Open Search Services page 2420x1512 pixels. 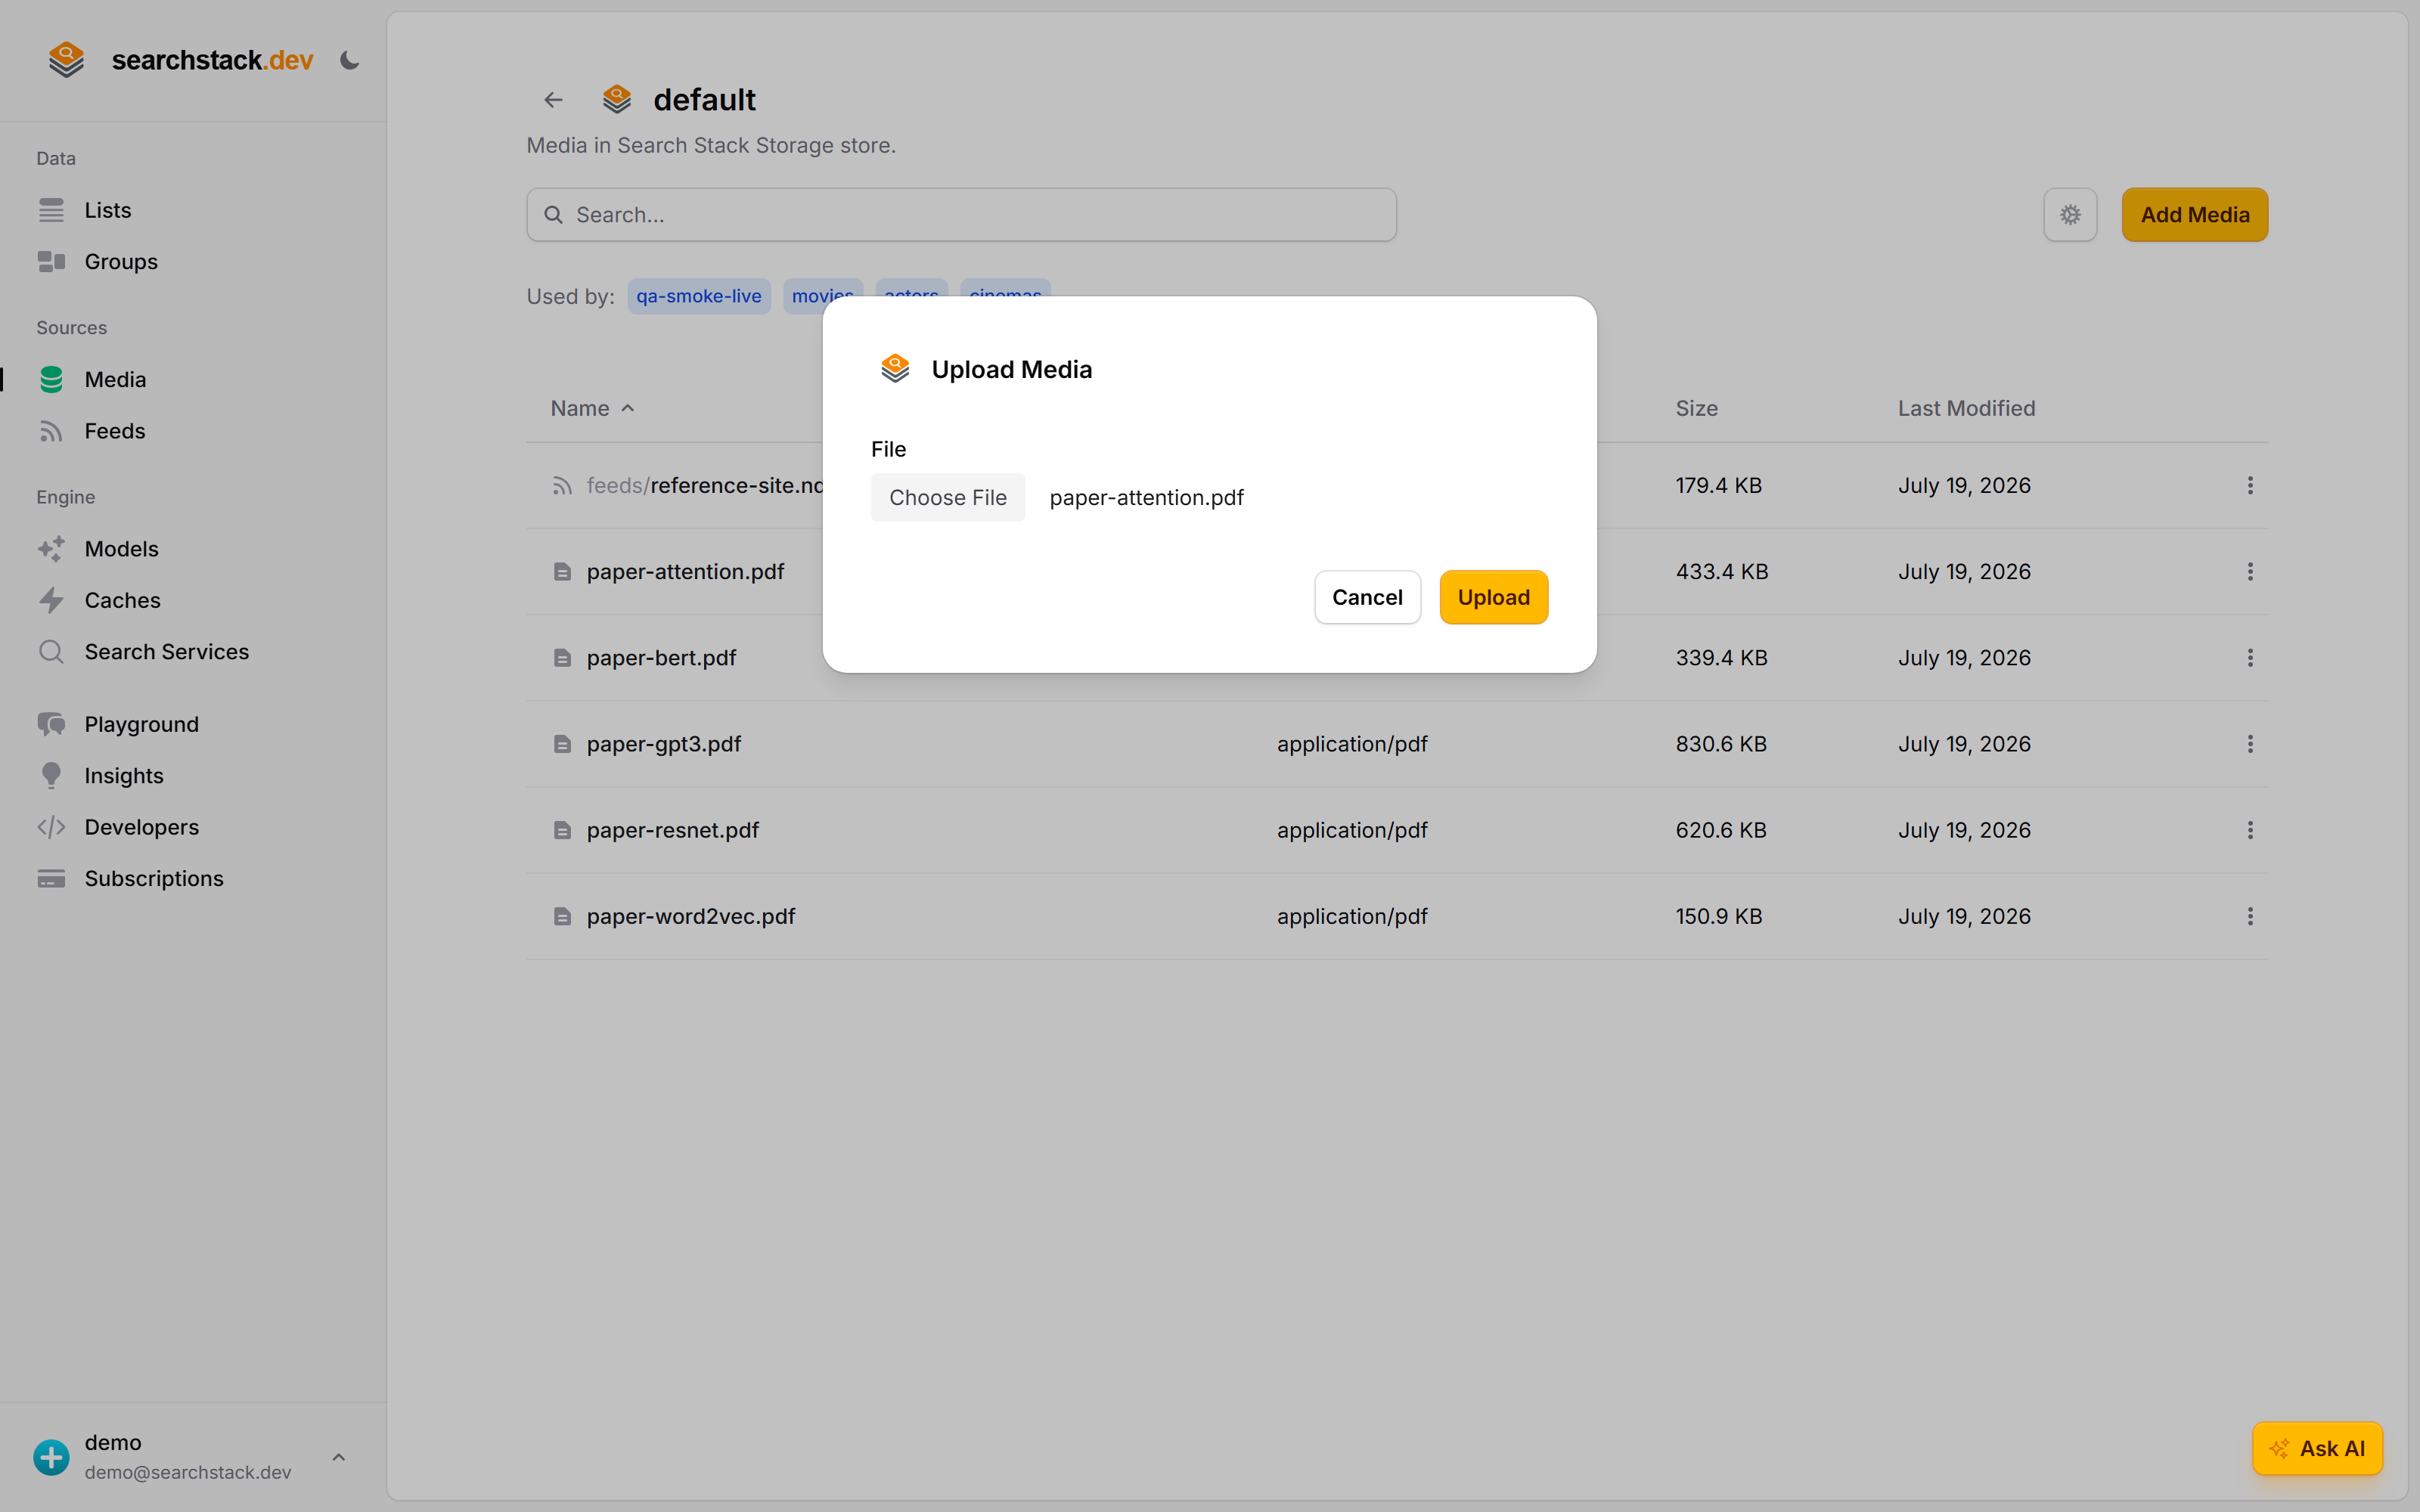[x=167, y=652]
